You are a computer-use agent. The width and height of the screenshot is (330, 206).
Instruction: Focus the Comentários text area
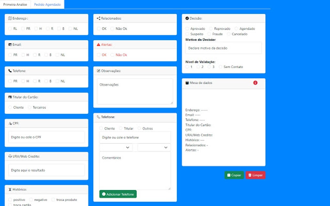tap(135, 171)
